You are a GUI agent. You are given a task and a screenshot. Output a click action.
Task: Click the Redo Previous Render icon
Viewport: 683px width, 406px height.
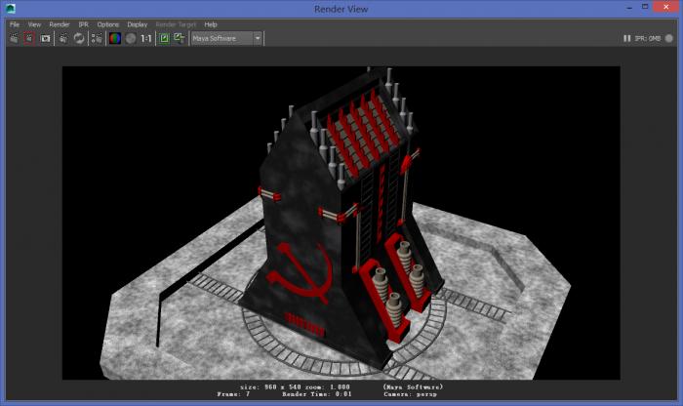14,38
